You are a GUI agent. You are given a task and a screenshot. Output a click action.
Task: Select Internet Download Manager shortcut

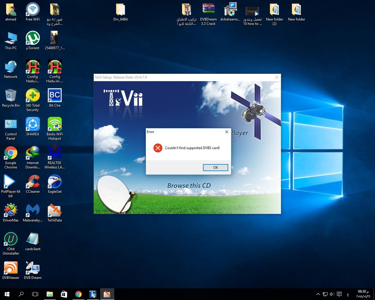pyautogui.click(x=33, y=158)
